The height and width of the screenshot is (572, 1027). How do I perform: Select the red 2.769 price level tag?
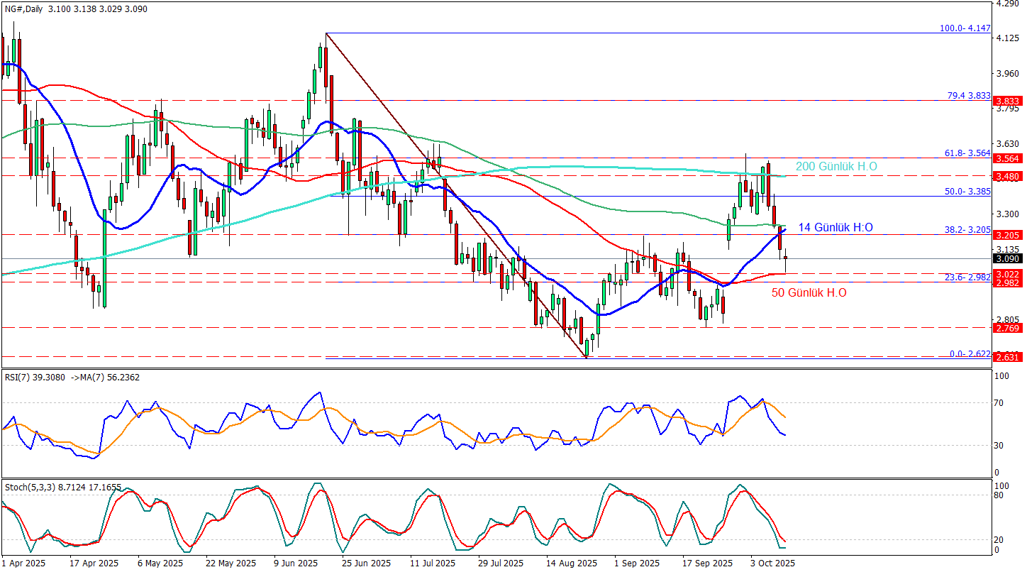(x=1007, y=329)
